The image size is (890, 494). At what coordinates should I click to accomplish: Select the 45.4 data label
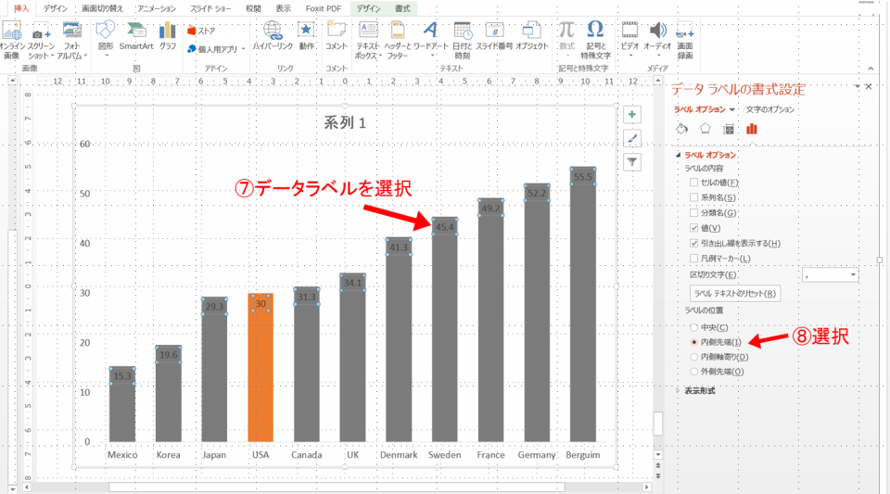(x=444, y=227)
